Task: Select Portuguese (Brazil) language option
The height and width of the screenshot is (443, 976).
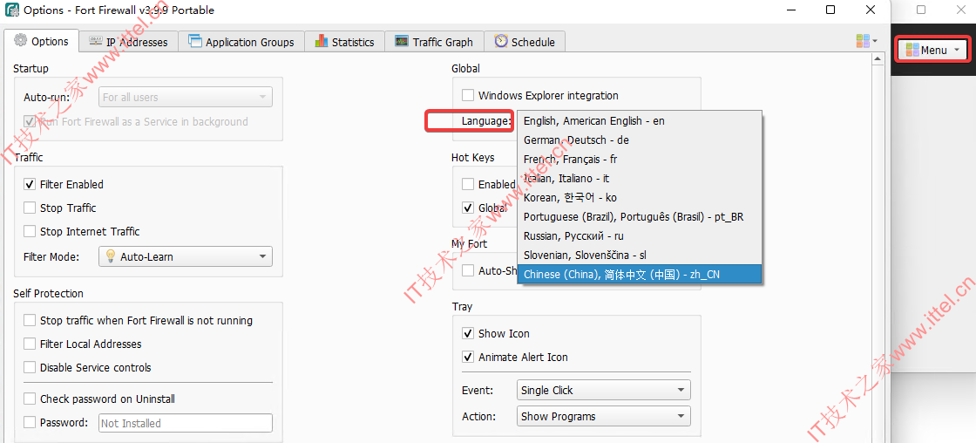Action: click(x=640, y=217)
